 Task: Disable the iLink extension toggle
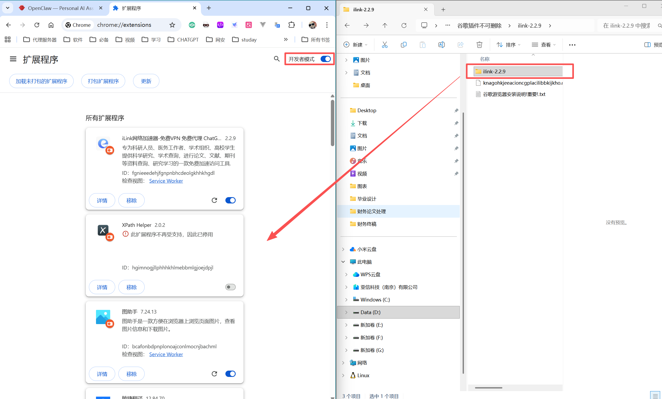230,200
